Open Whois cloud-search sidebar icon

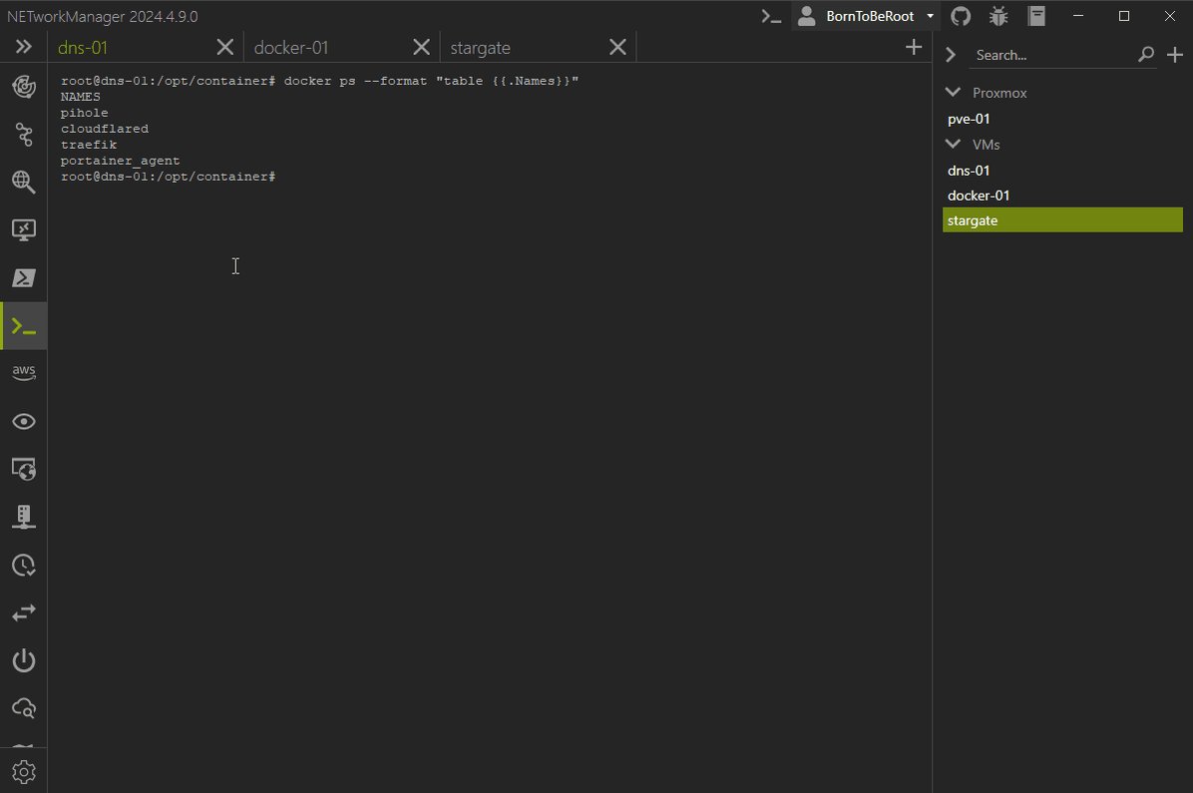click(x=24, y=708)
